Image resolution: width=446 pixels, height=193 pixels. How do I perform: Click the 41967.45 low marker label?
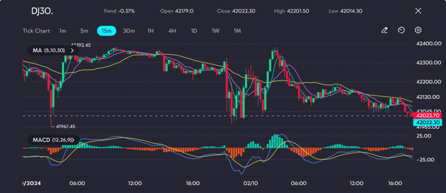click(x=65, y=126)
